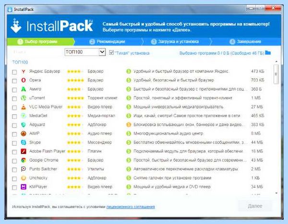Check the Яндекс Браузер checkbox
Screen dimensions: 288x224
[x=14, y=72]
